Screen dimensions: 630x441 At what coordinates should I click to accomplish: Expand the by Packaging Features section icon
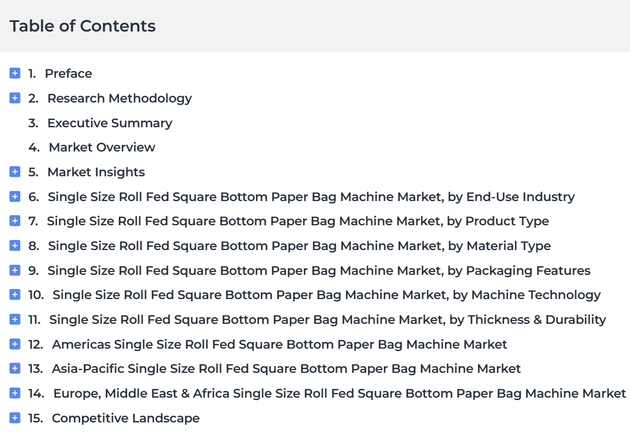click(15, 270)
